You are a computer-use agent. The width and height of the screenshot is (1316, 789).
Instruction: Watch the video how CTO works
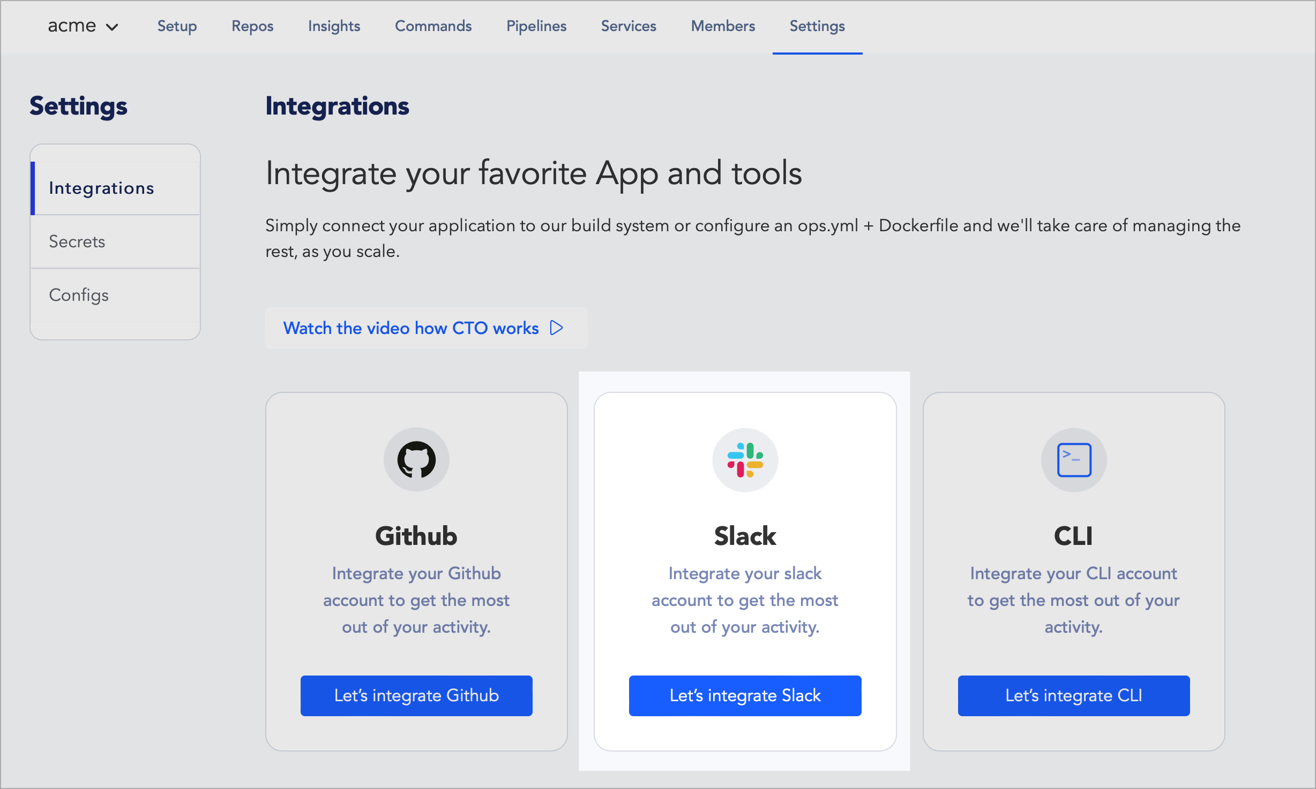pos(424,328)
